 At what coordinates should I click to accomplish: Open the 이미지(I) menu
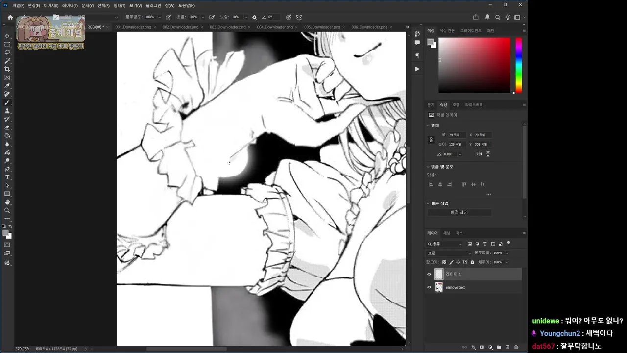pyautogui.click(x=51, y=5)
